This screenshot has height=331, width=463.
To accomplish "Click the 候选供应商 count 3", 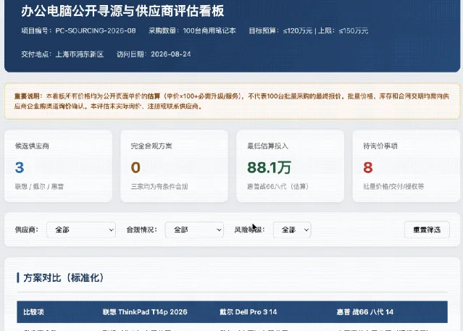I will coord(20,167).
